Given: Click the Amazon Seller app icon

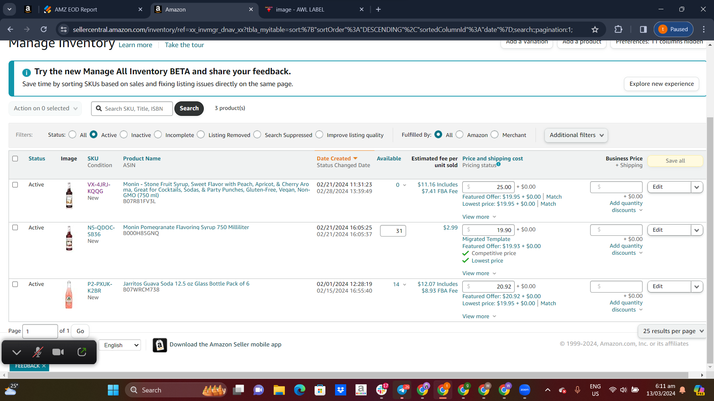Looking at the screenshot, I should pyautogui.click(x=160, y=345).
